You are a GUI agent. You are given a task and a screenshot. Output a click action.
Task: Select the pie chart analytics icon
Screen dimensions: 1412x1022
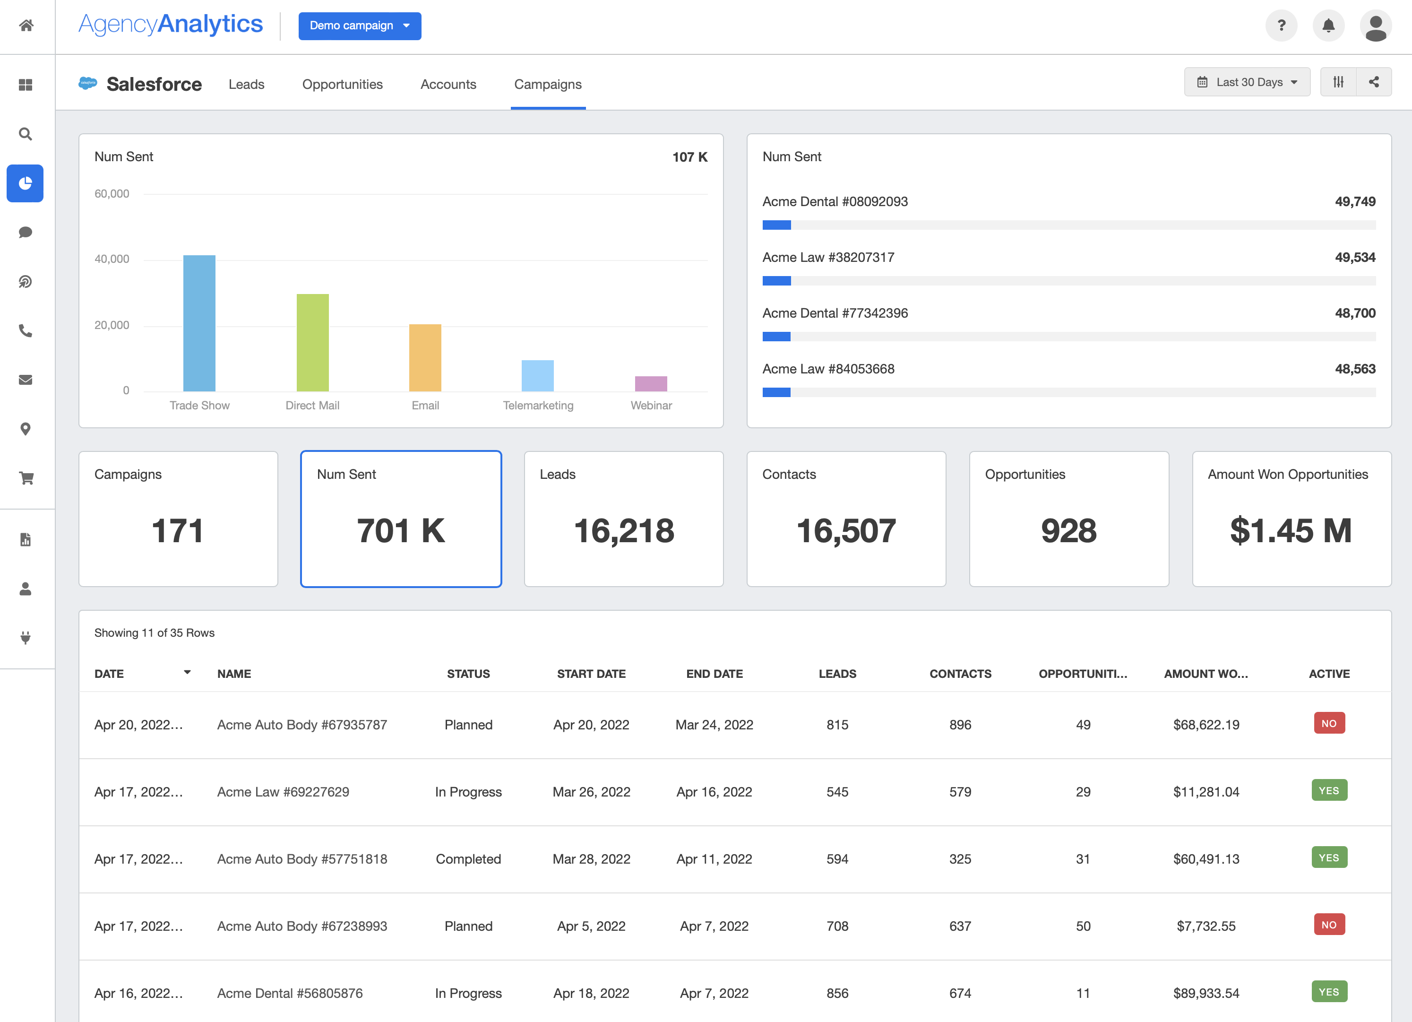tap(26, 183)
